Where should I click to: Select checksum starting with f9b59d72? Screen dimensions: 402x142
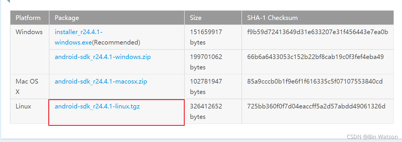[318, 32]
